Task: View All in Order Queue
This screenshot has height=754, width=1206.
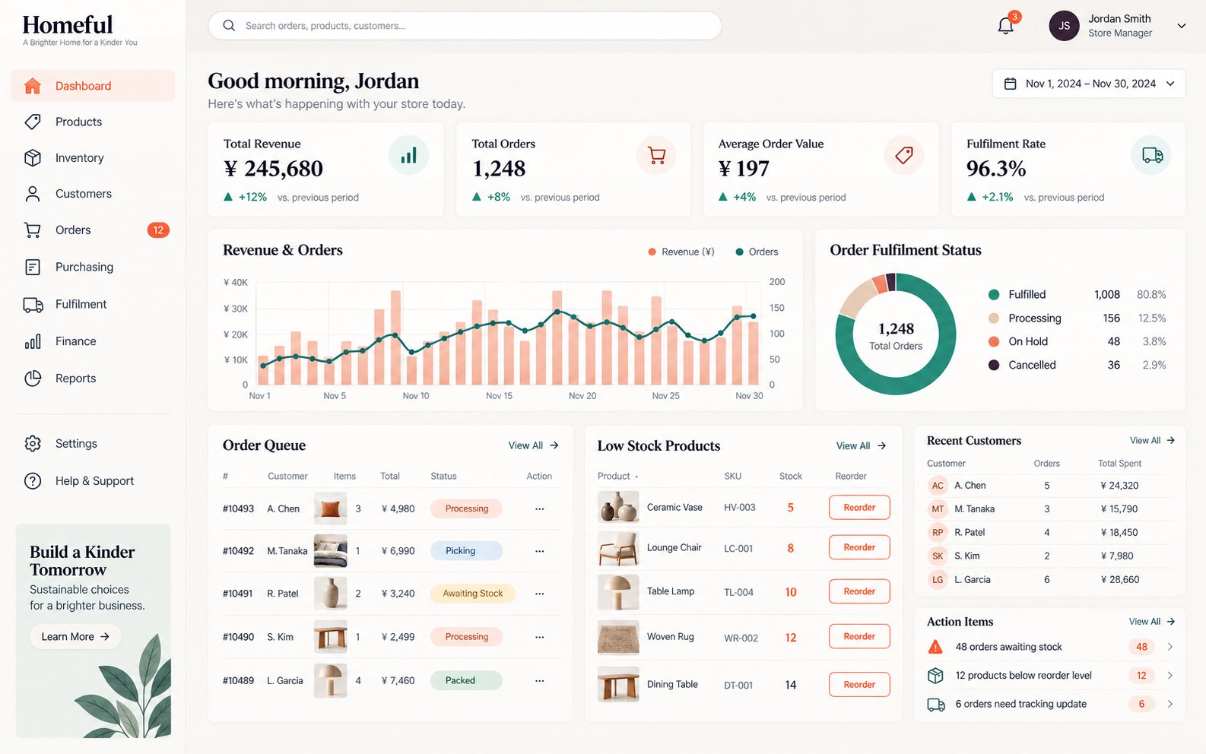Action: (534, 445)
